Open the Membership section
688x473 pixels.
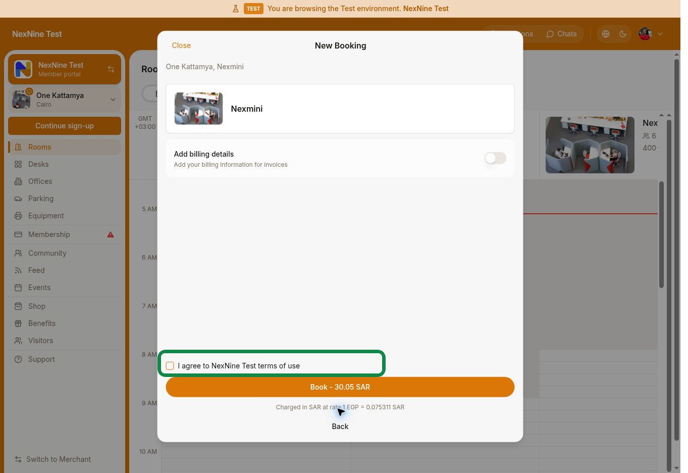pyautogui.click(x=65, y=234)
